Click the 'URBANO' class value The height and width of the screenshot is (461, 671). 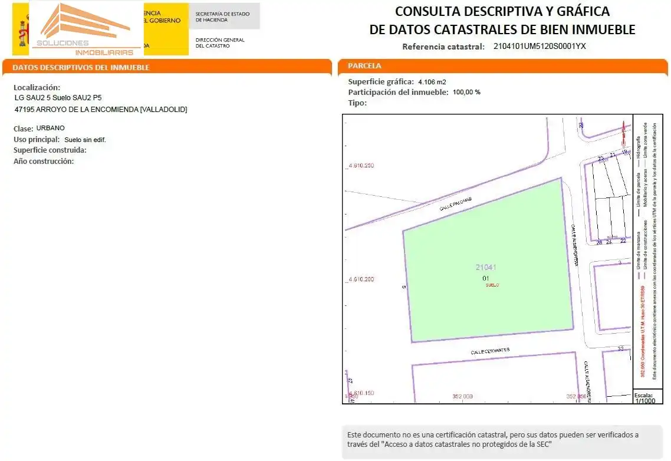[x=51, y=128]
